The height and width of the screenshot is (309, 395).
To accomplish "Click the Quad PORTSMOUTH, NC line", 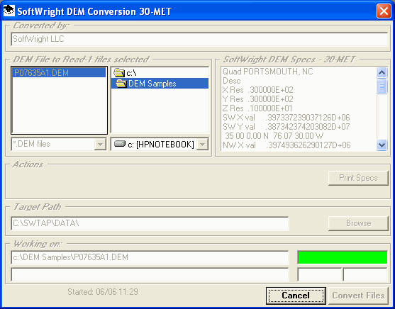I will point(268,72).
